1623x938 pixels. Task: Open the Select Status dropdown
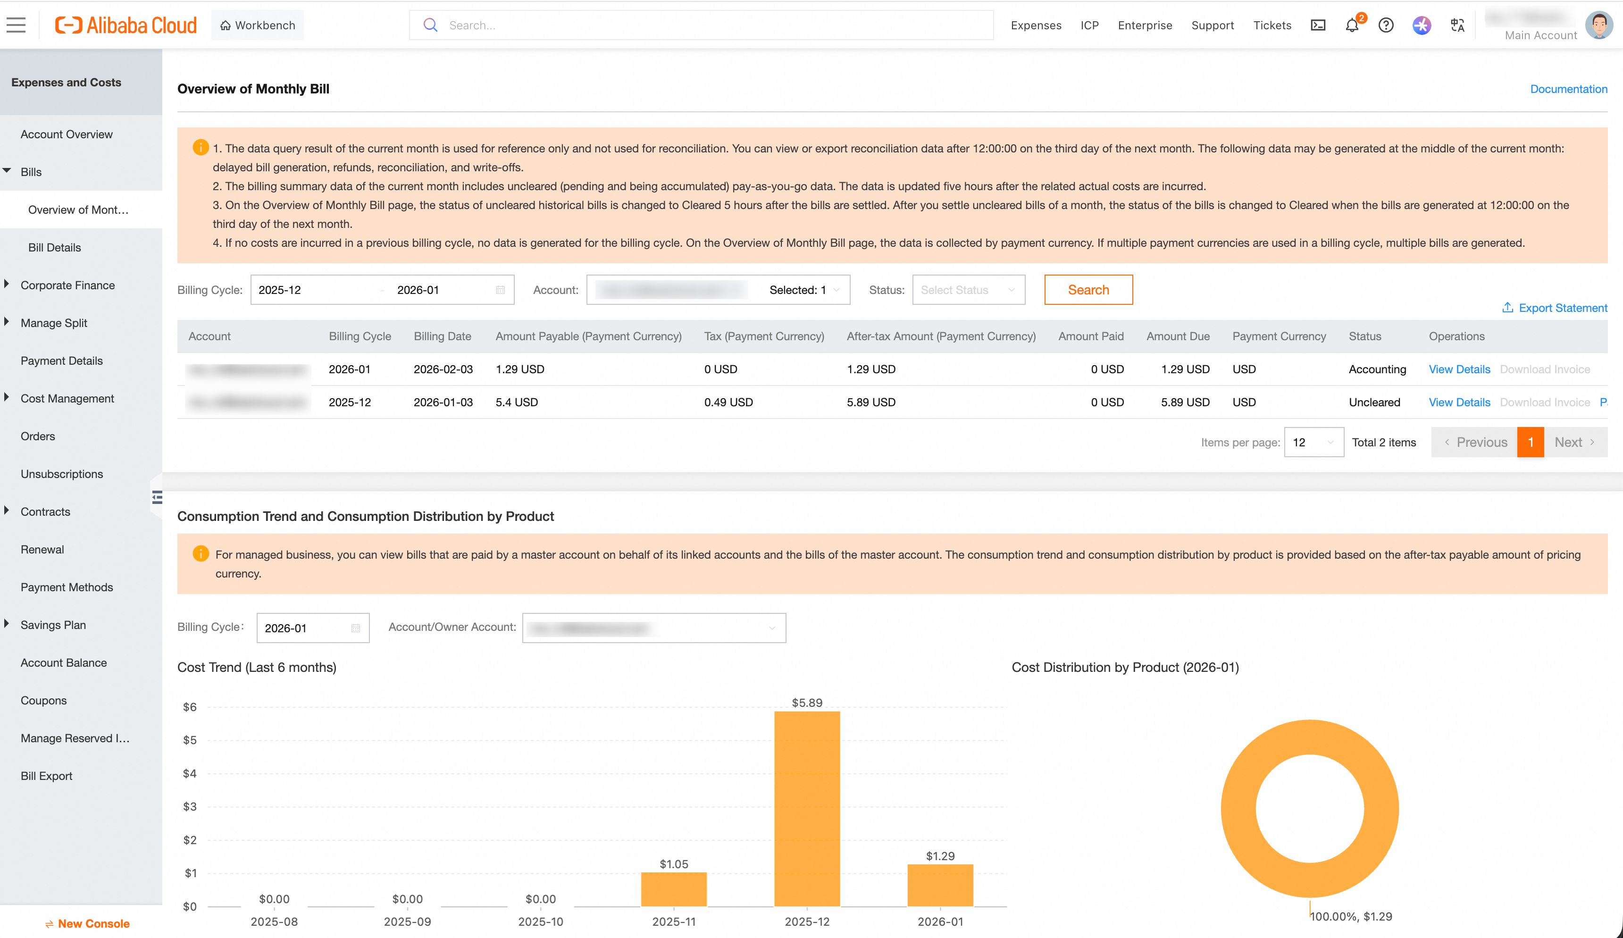[x=968, y=289]
